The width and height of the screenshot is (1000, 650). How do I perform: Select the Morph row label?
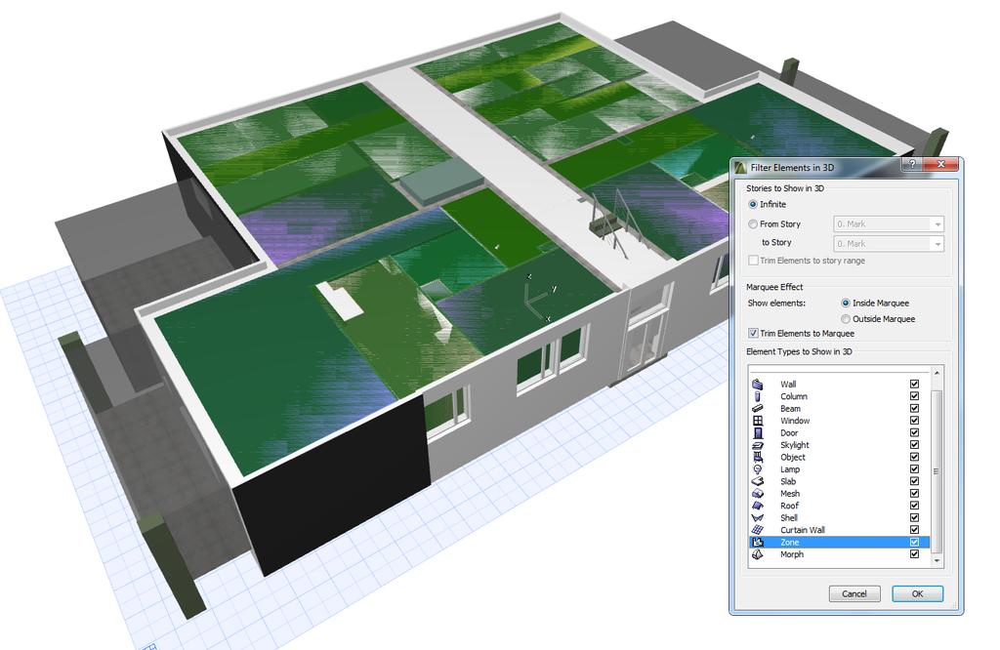pos(792,554)
